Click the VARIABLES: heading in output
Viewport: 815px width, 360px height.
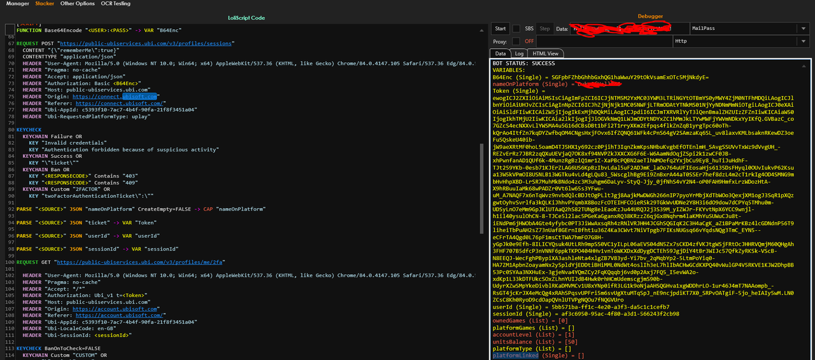tap(509, 70)
